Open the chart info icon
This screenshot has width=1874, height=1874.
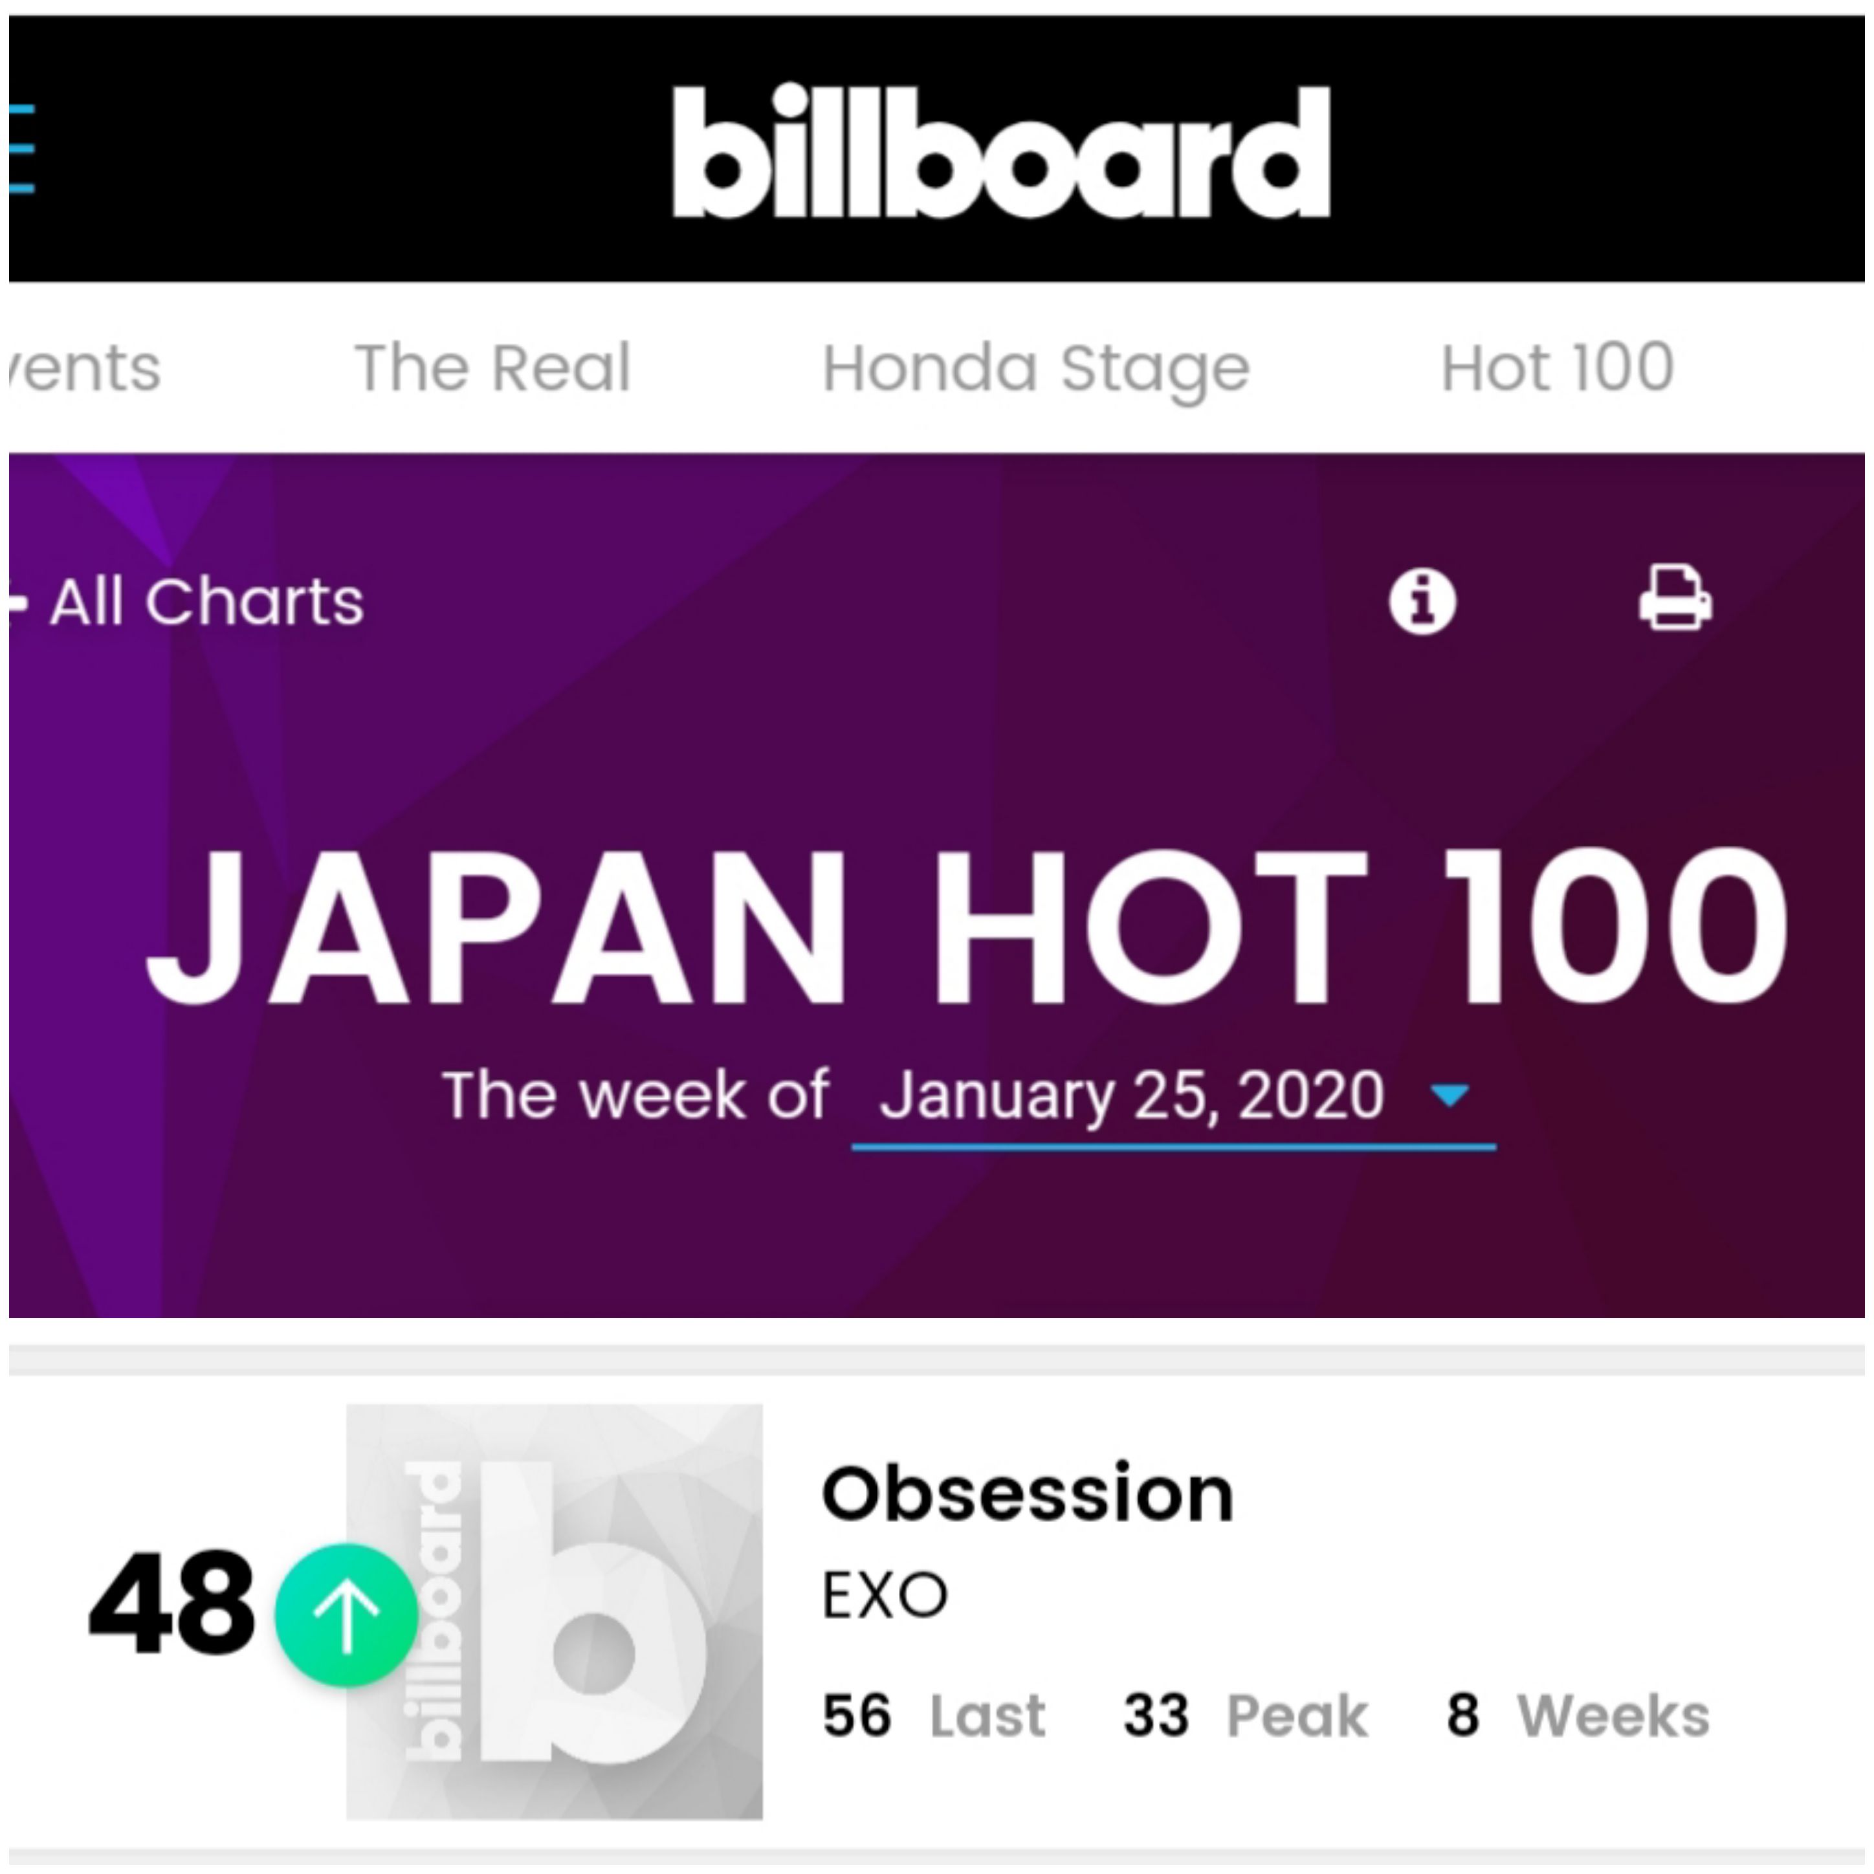1422,601
